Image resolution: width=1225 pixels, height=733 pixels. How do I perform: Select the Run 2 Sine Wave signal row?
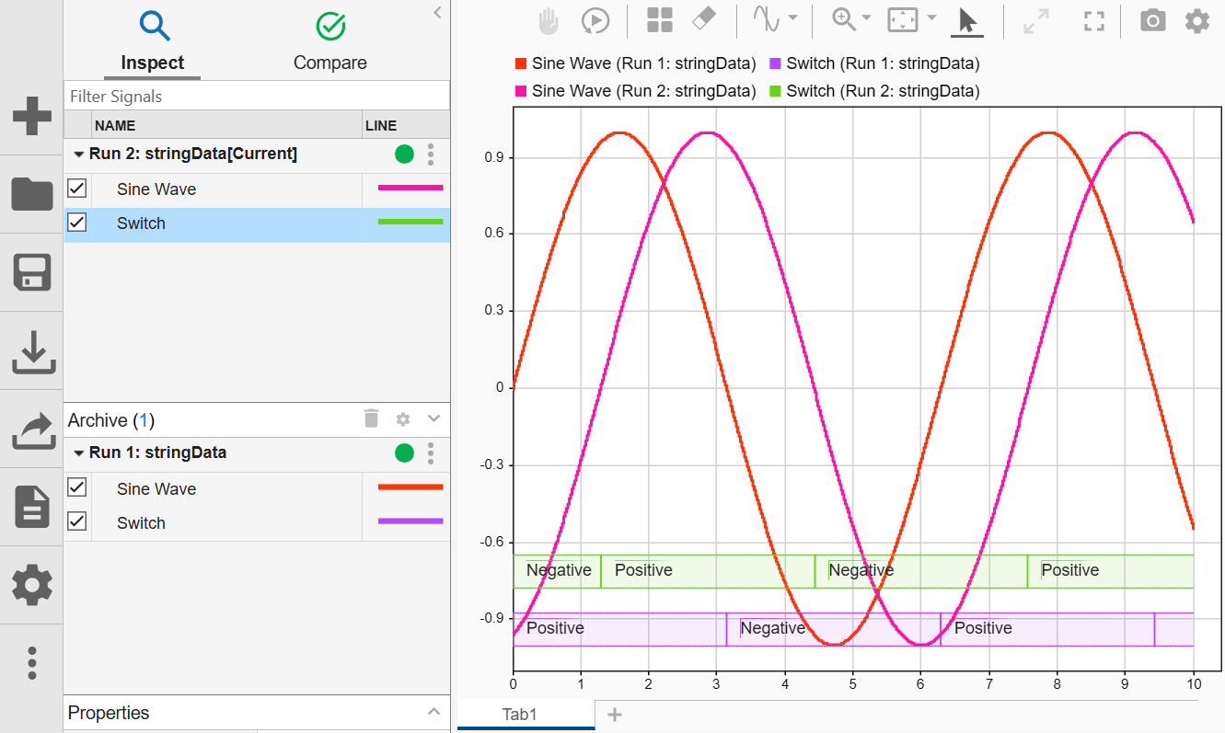(x=257, y=189)
